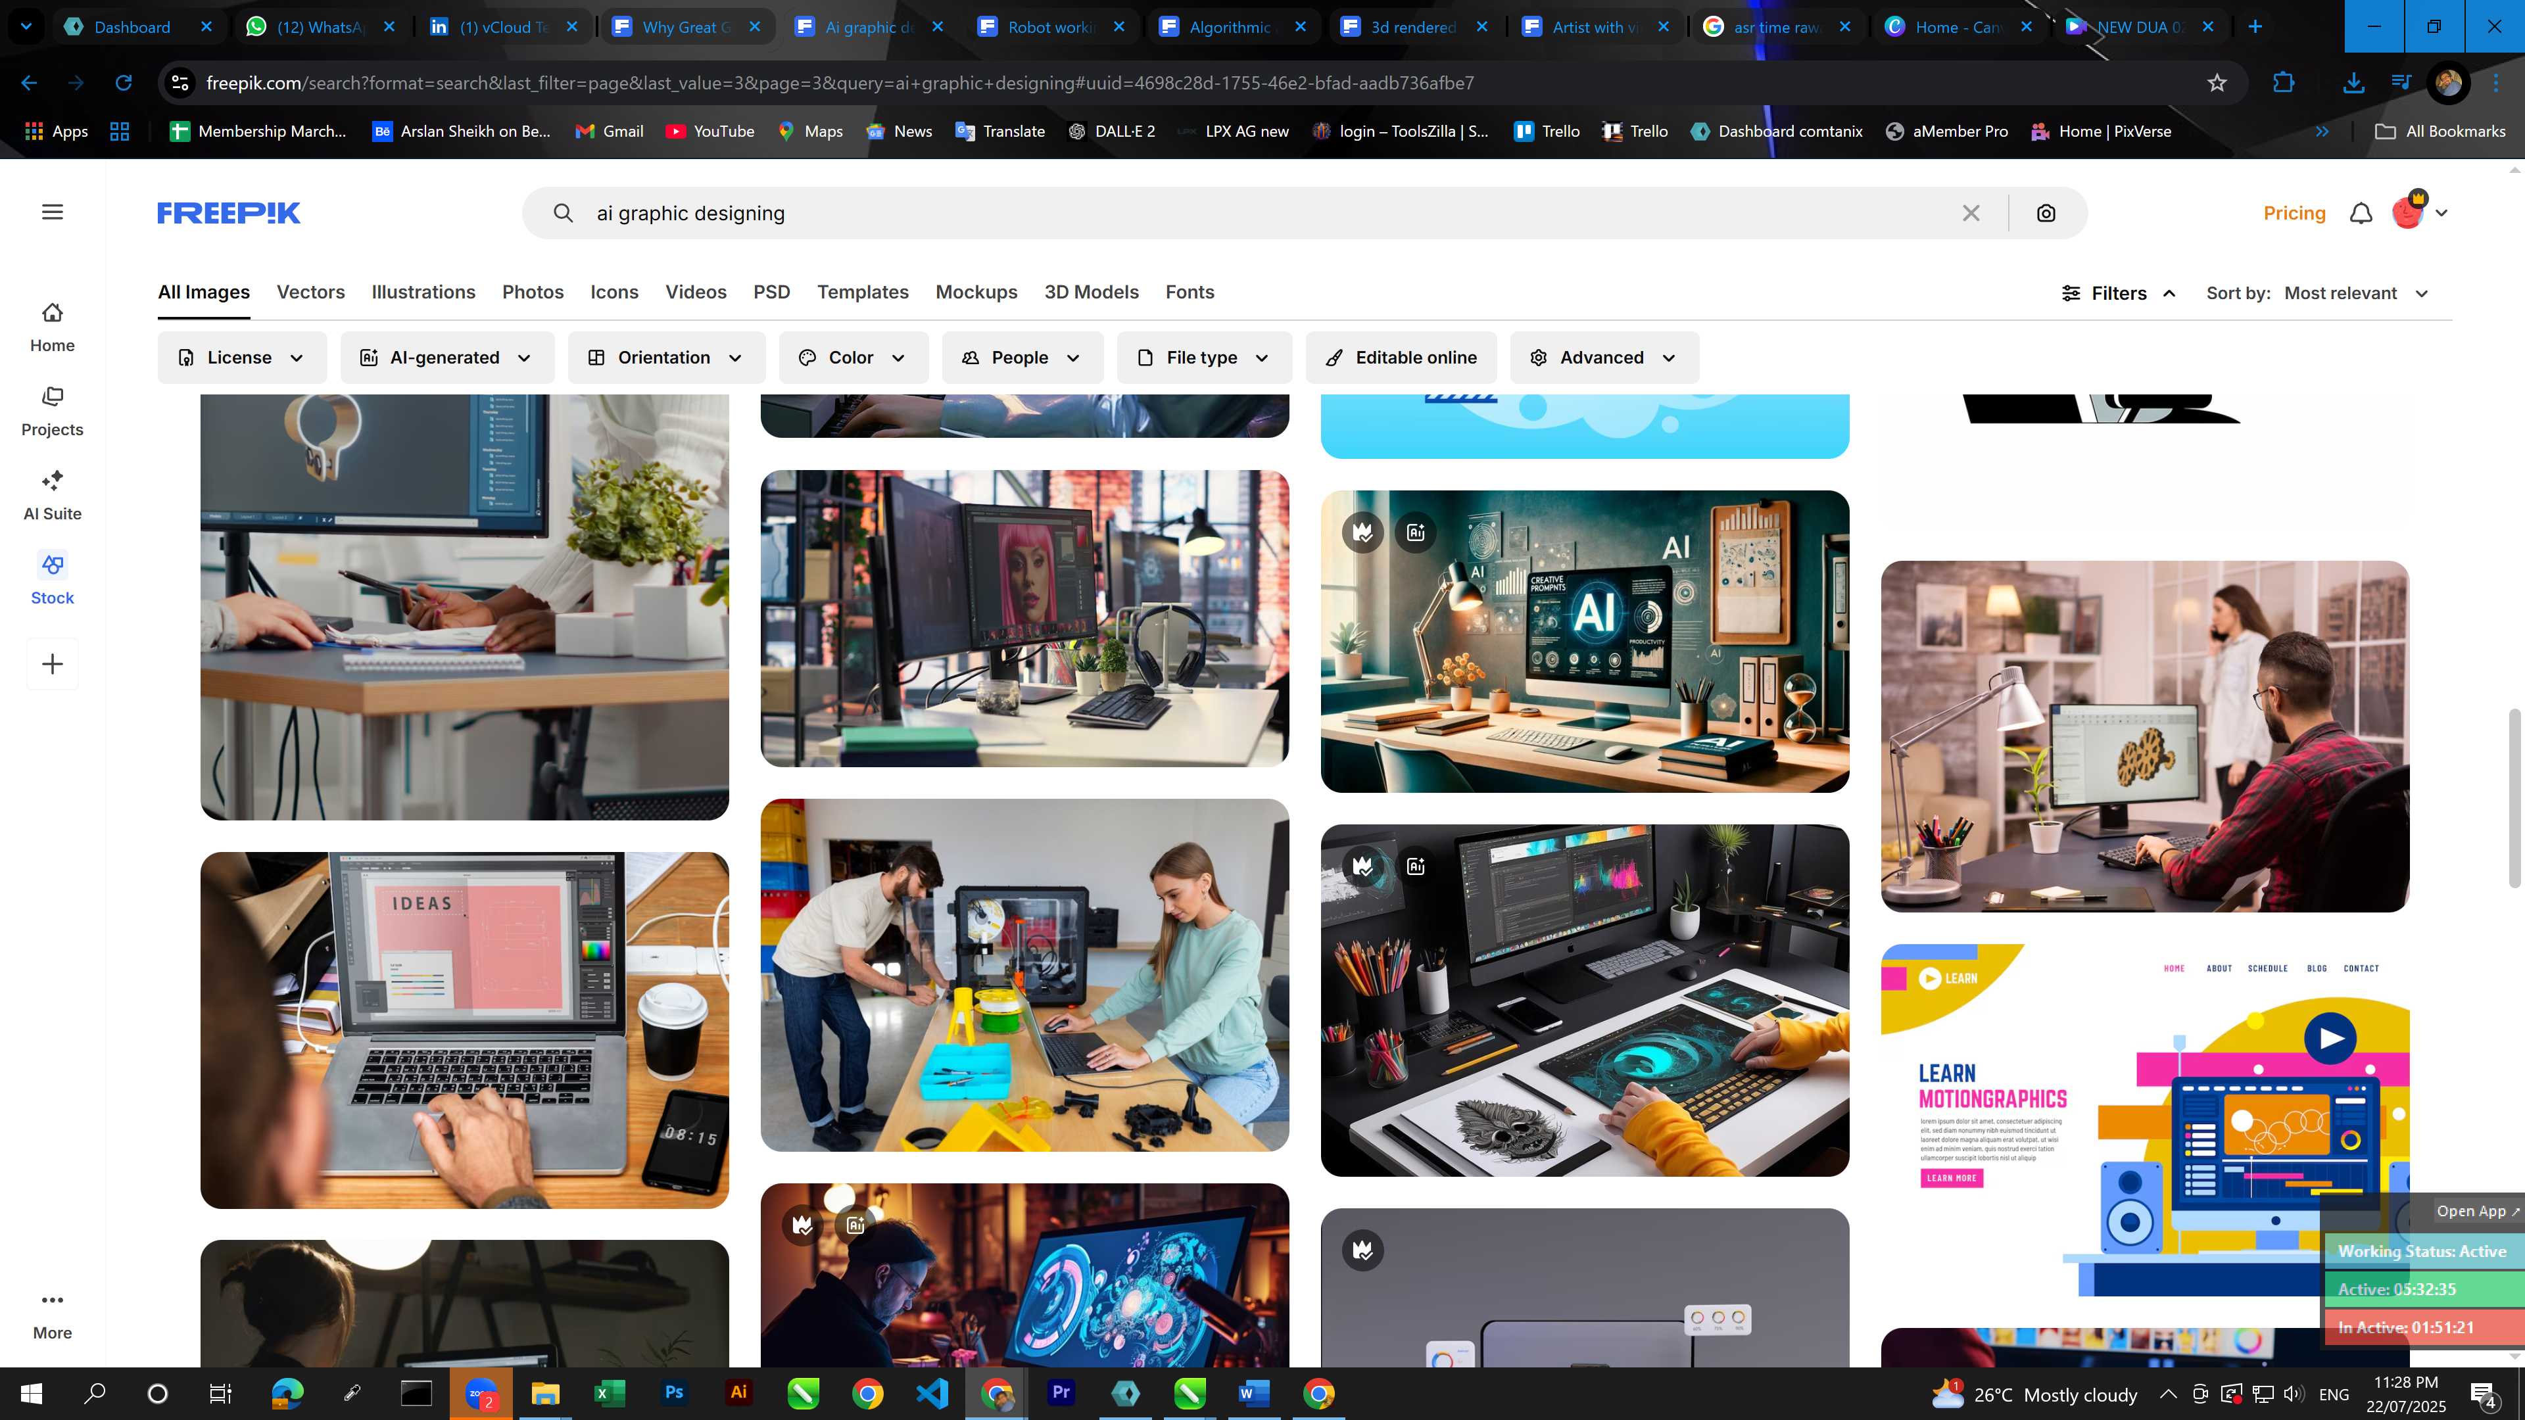
Task: Clear the search query with X
Action: tap(1971, 212)
